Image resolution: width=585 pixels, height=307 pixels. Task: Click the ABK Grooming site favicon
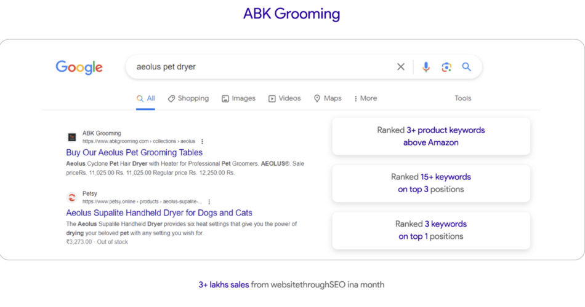click(x=72, y=138)
